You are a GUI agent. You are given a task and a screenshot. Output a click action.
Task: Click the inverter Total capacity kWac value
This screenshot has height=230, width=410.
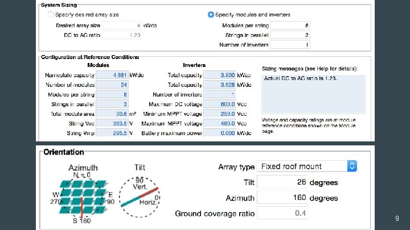coord(219,75)
